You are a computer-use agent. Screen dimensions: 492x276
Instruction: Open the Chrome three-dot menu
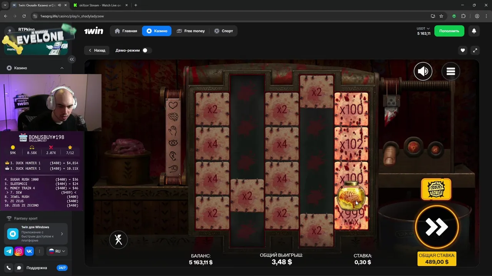click(x=486, y=16)
